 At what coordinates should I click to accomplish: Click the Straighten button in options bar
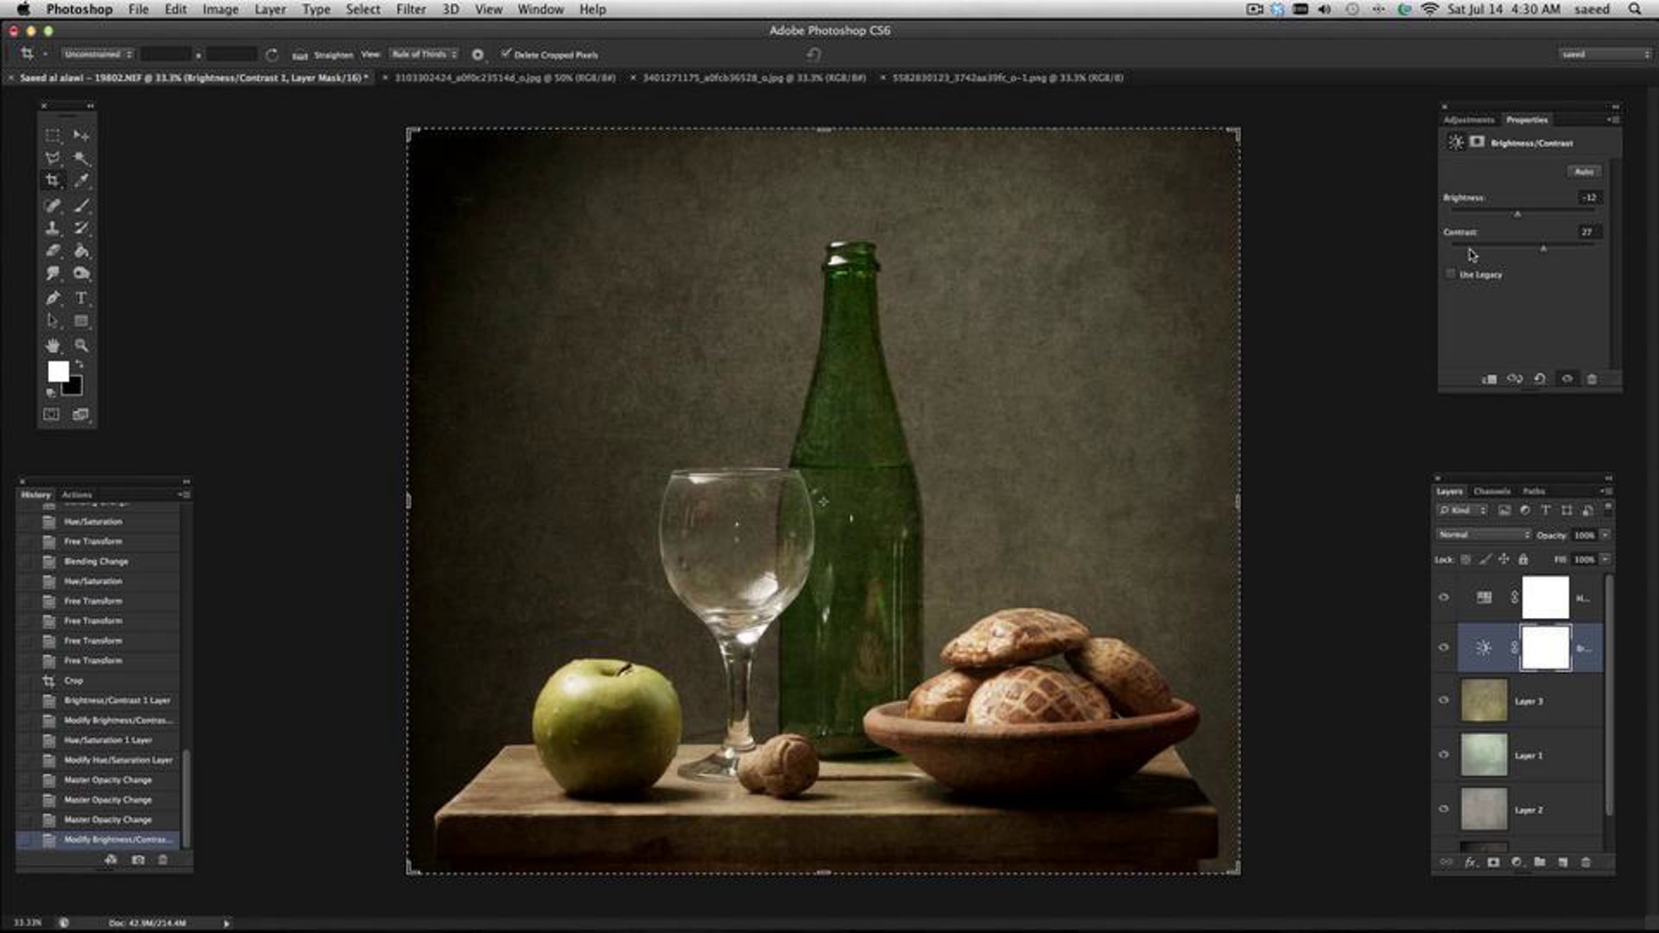[x=333, y=55]
